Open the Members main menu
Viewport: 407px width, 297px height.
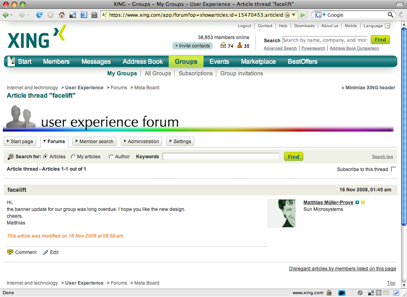click(x=56, y=61)
